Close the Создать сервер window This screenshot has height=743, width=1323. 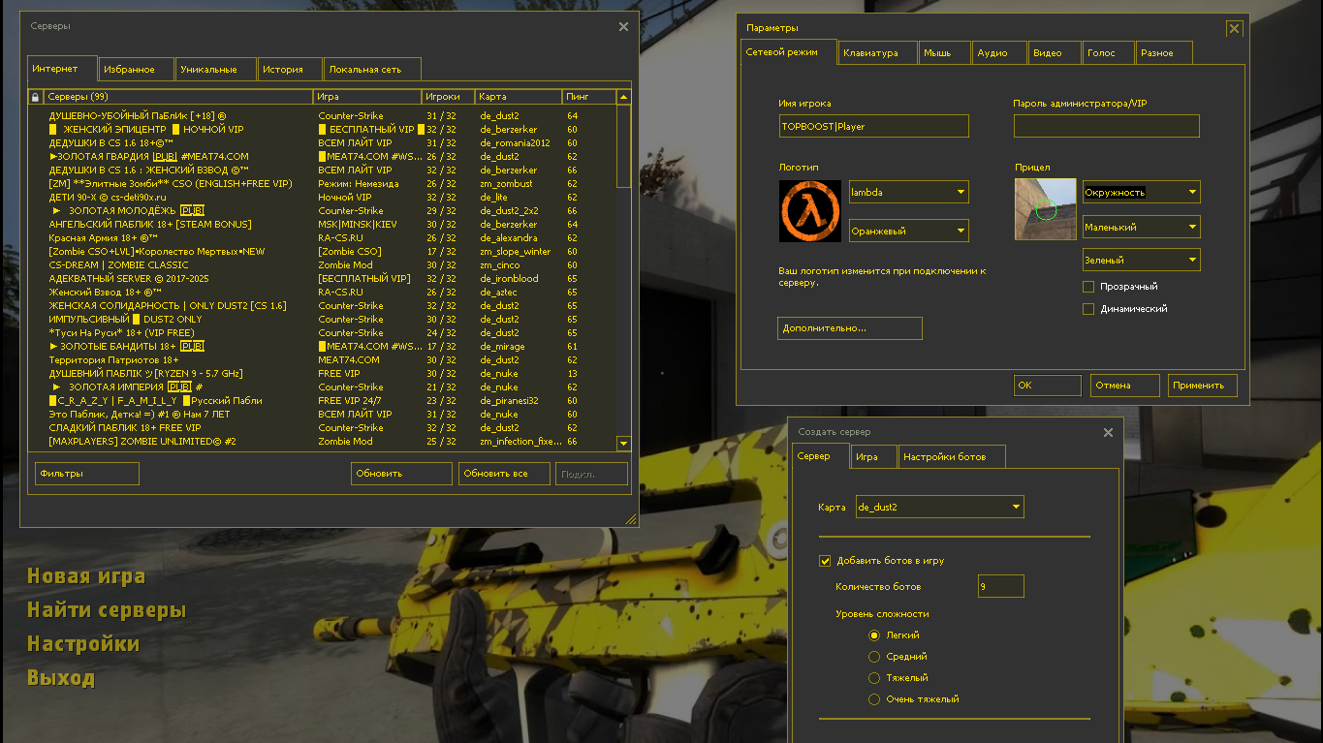tap(1108, 432)
